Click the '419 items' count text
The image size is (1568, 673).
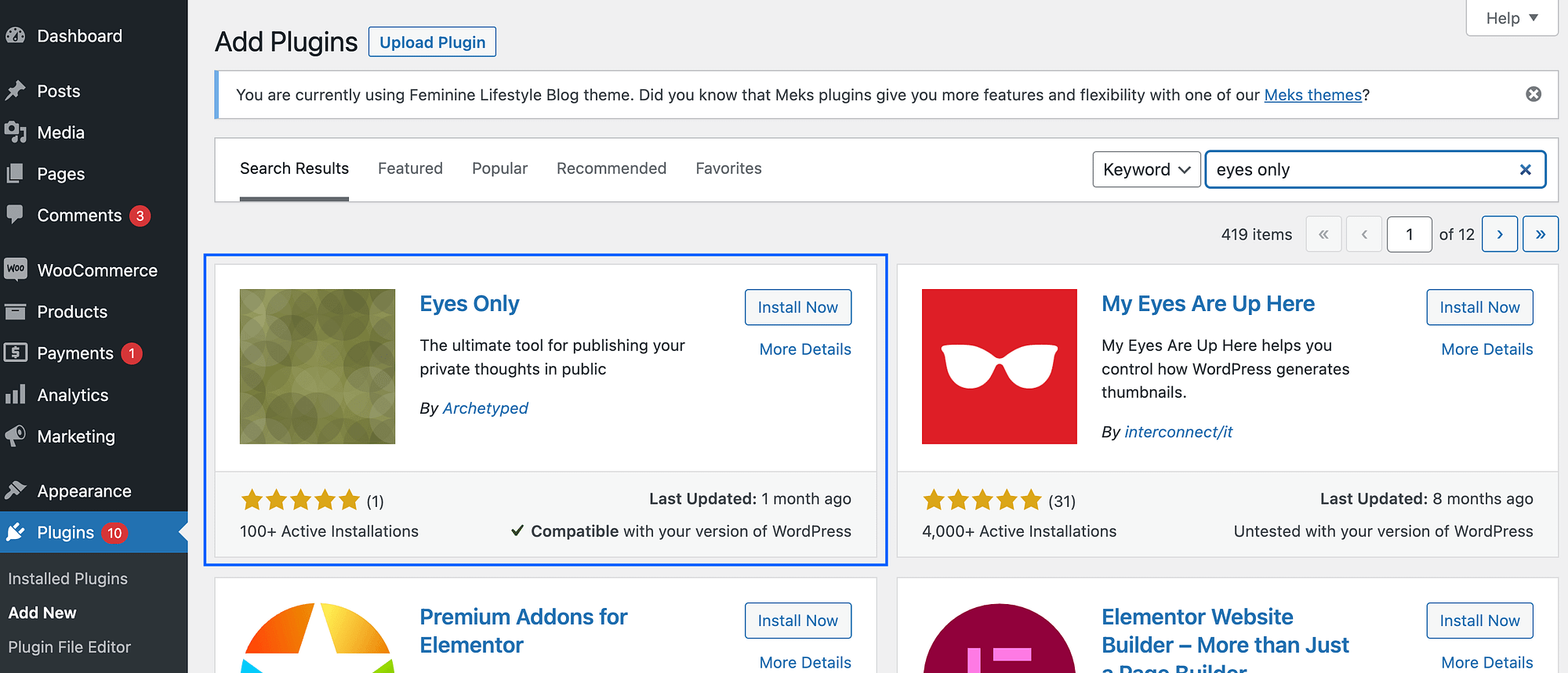(x=1257, y=234)
